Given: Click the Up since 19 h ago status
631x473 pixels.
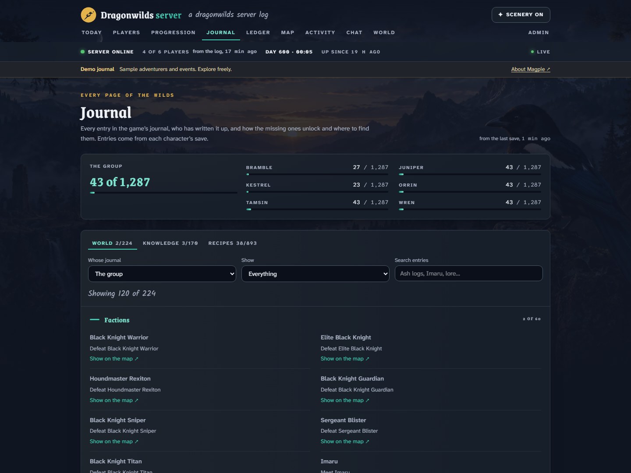Looking at the screenshot, I should [351, 52].
